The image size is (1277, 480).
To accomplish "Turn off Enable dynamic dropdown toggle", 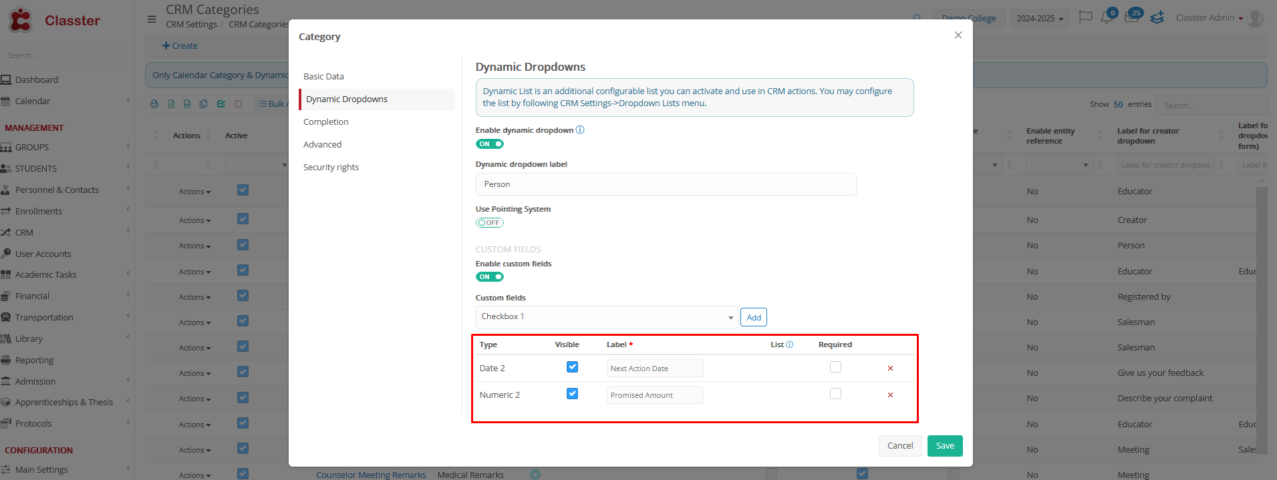I will tap(489, 144).
